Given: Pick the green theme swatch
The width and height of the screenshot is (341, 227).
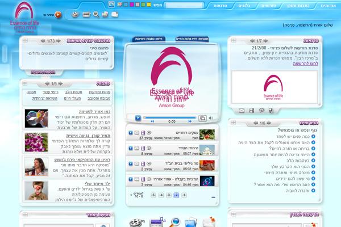Looking at the screenshot, I should click(x=143, y=5).
